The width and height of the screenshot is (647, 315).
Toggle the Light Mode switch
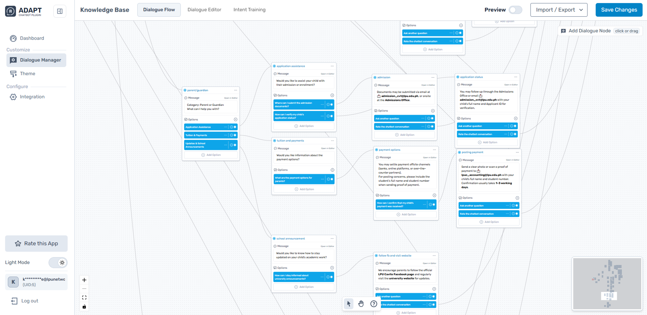(58, 263)
